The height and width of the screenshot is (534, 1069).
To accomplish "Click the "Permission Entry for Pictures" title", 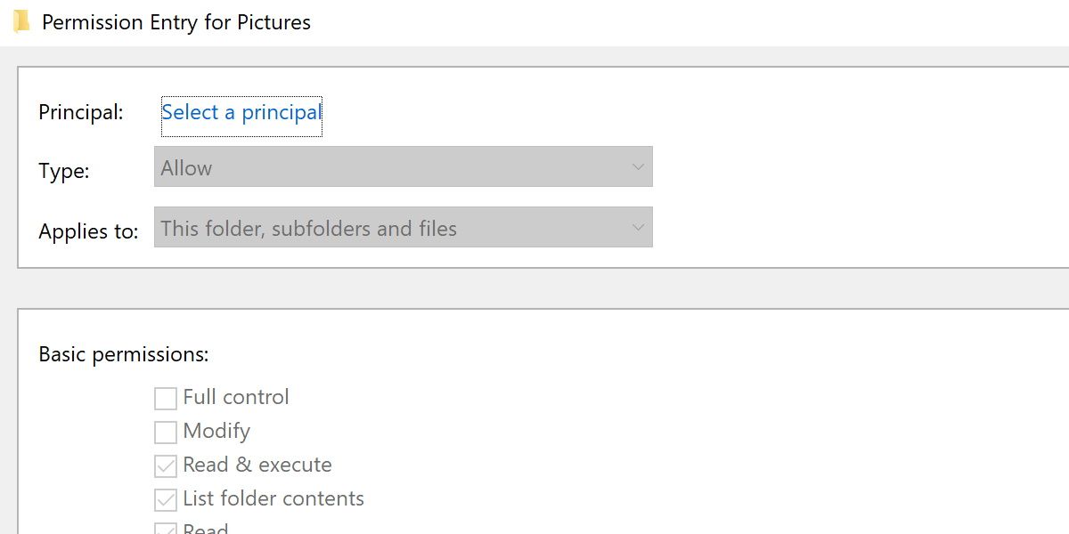I will [175, 22].
